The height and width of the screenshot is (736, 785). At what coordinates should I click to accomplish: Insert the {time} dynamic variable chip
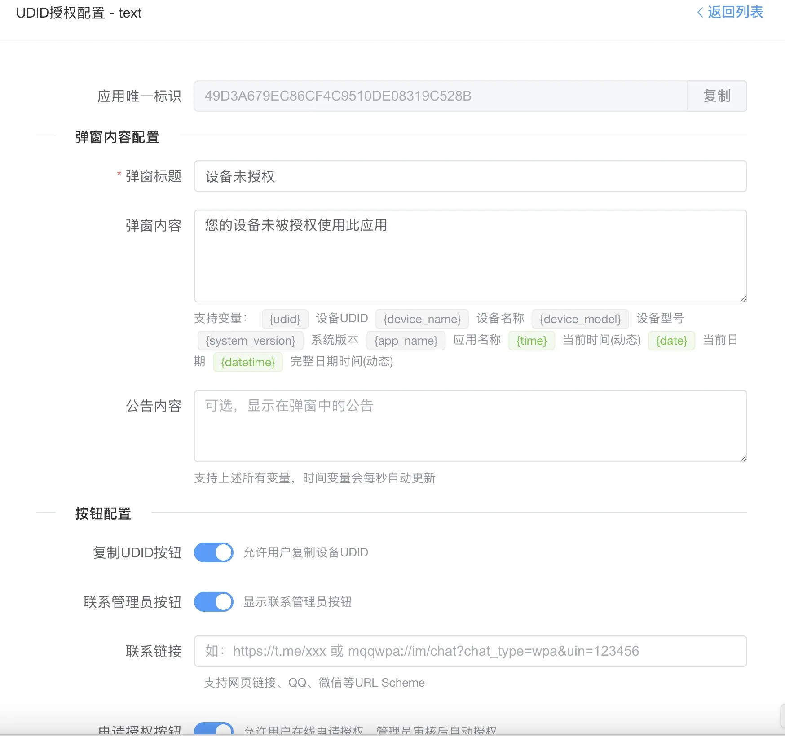point(531,341)
